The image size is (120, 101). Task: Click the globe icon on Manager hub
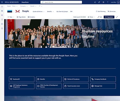[x=93, y=86]
